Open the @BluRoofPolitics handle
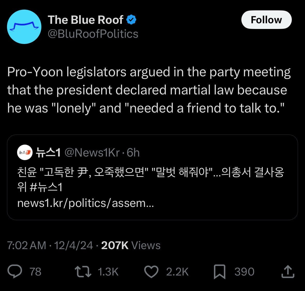305x291 pixels. click(x=93, y=34)
